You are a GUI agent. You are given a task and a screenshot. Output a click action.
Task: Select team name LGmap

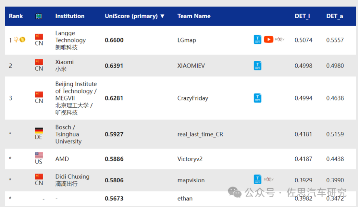[x=186, y=40]
